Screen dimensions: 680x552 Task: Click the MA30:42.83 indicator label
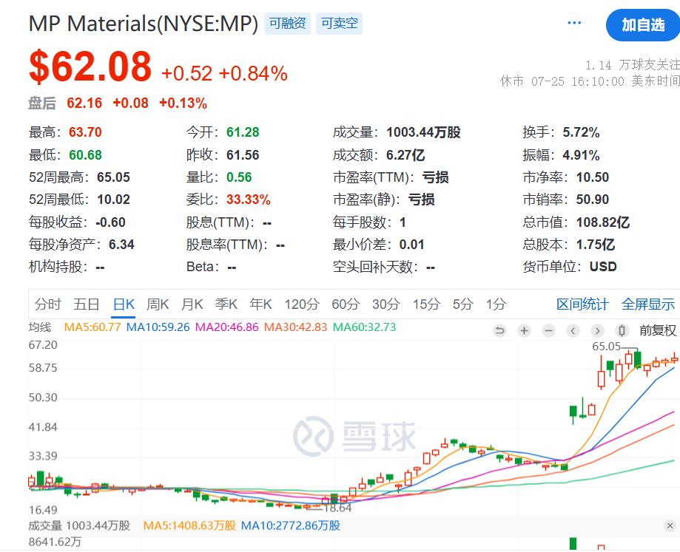pyautogui.click(x=295, y=327)
